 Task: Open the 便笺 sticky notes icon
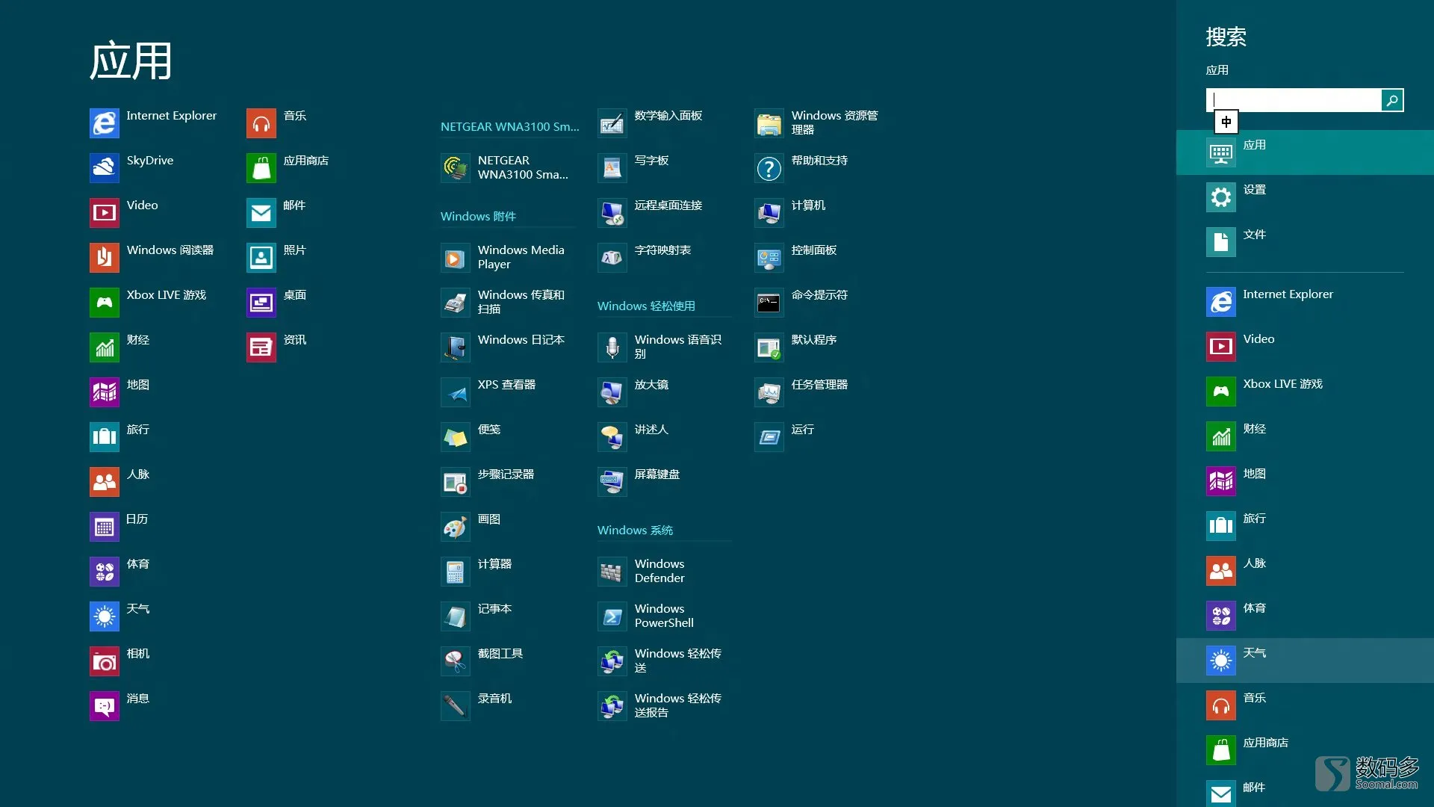pos(456,437)
